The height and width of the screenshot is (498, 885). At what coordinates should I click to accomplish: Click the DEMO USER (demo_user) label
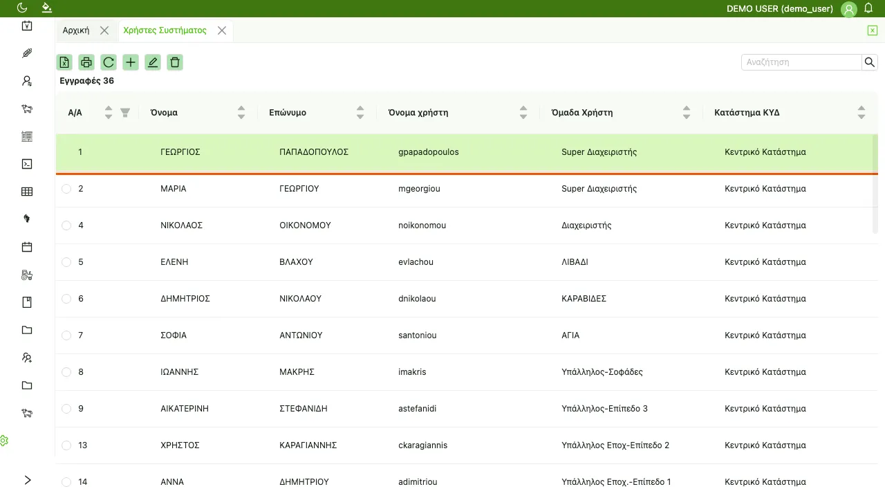[780, 9]
